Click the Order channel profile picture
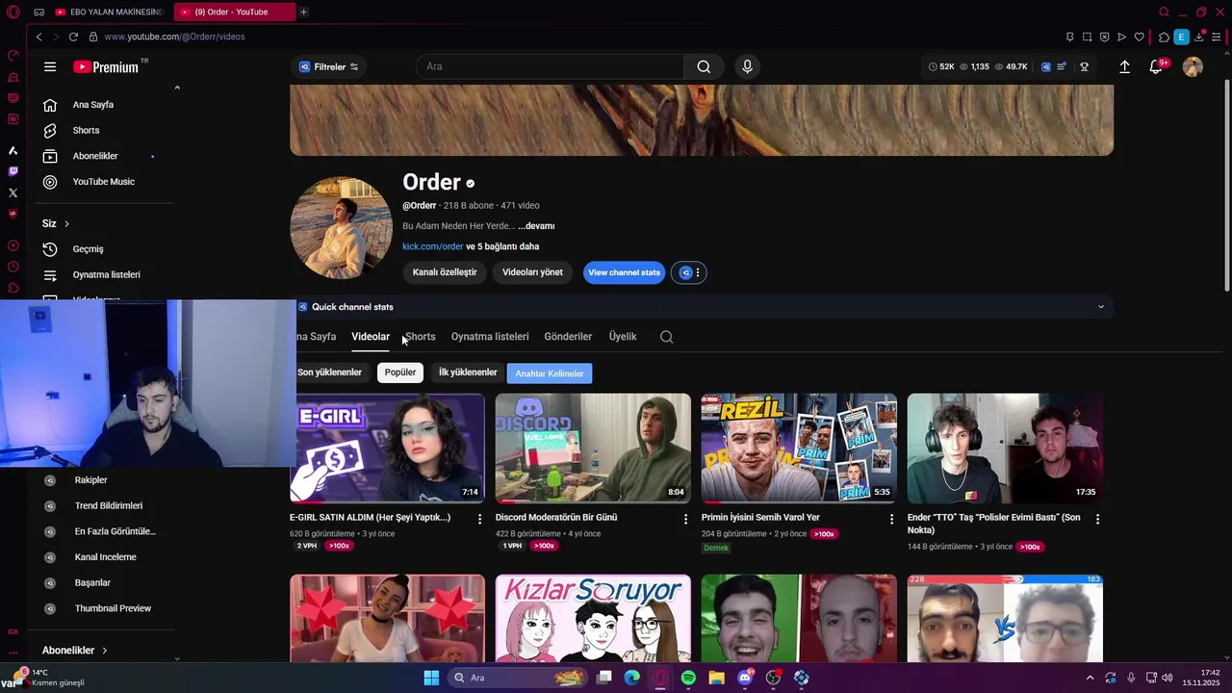Screen dimensions: 1232x693 click(x=341, y=227)
